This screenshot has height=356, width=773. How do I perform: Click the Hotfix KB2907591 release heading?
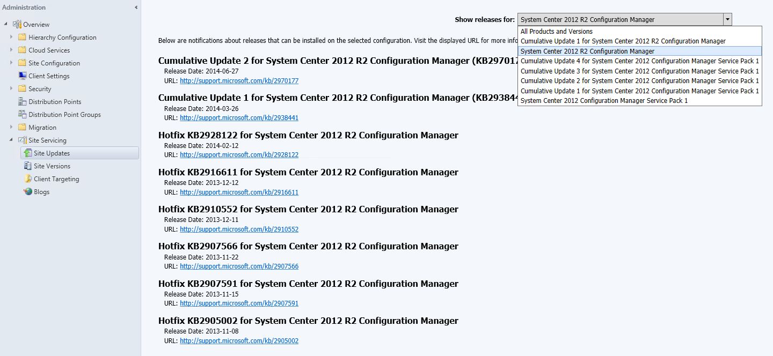pos(308,284)
